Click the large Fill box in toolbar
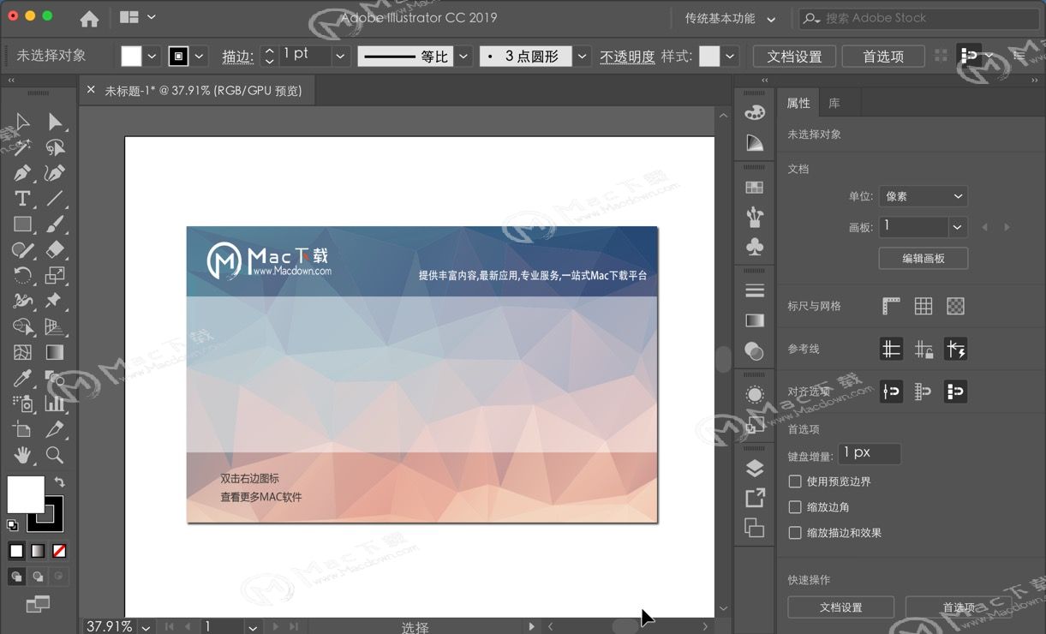Image resolution: width=1046 pixels, height=634 pixels. point(26,494)
